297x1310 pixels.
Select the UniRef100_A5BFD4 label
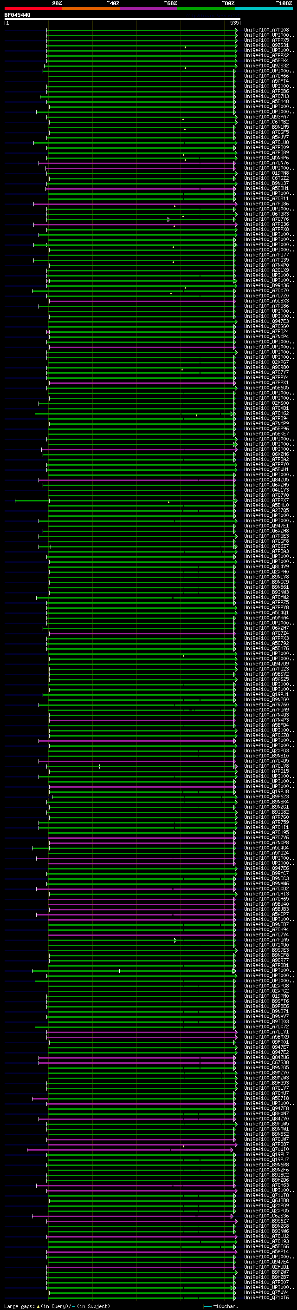(266, 724)
